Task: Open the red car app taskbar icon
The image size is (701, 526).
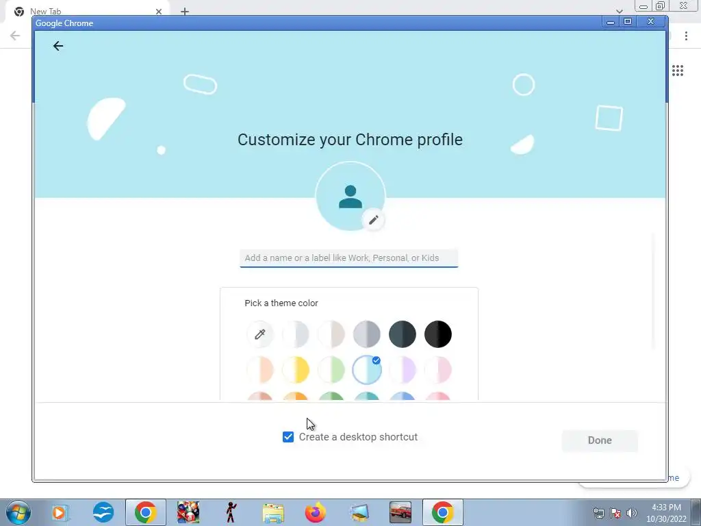Action: [400, 512]
